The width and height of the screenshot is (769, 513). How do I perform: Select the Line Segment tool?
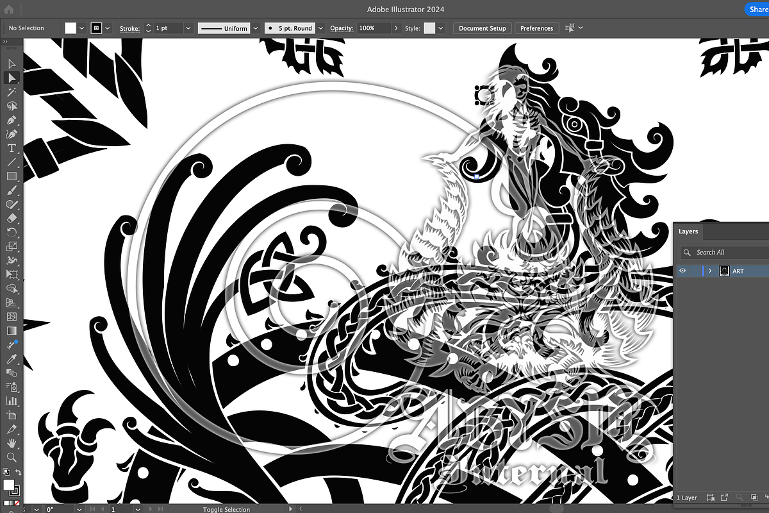pos(12,162)
